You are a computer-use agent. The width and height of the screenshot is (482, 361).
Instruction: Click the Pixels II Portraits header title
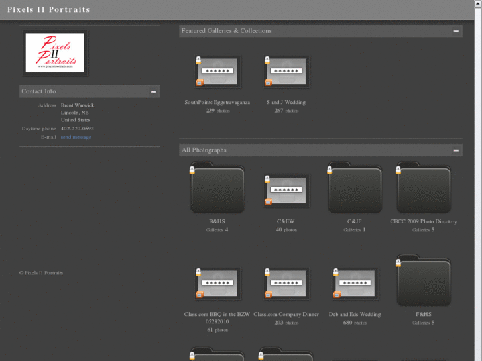coord(48,9)
